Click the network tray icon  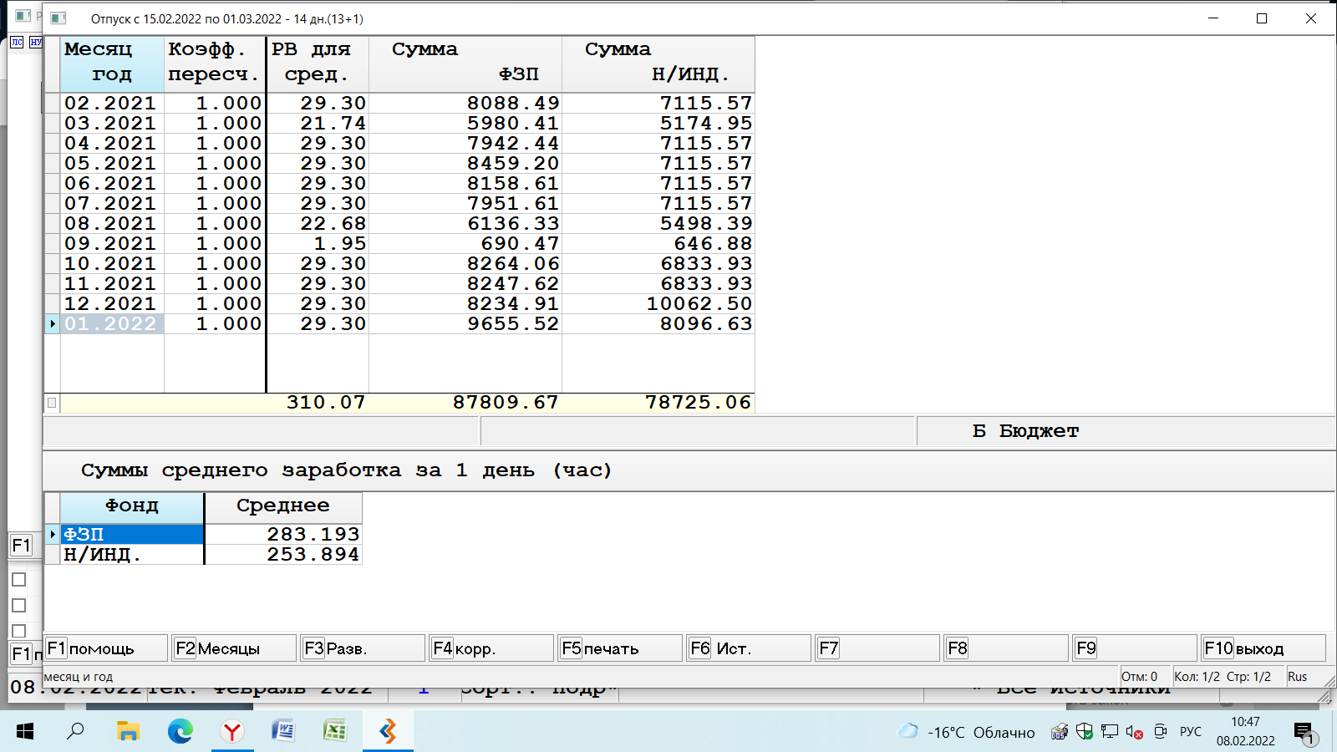click(1110, 732)
